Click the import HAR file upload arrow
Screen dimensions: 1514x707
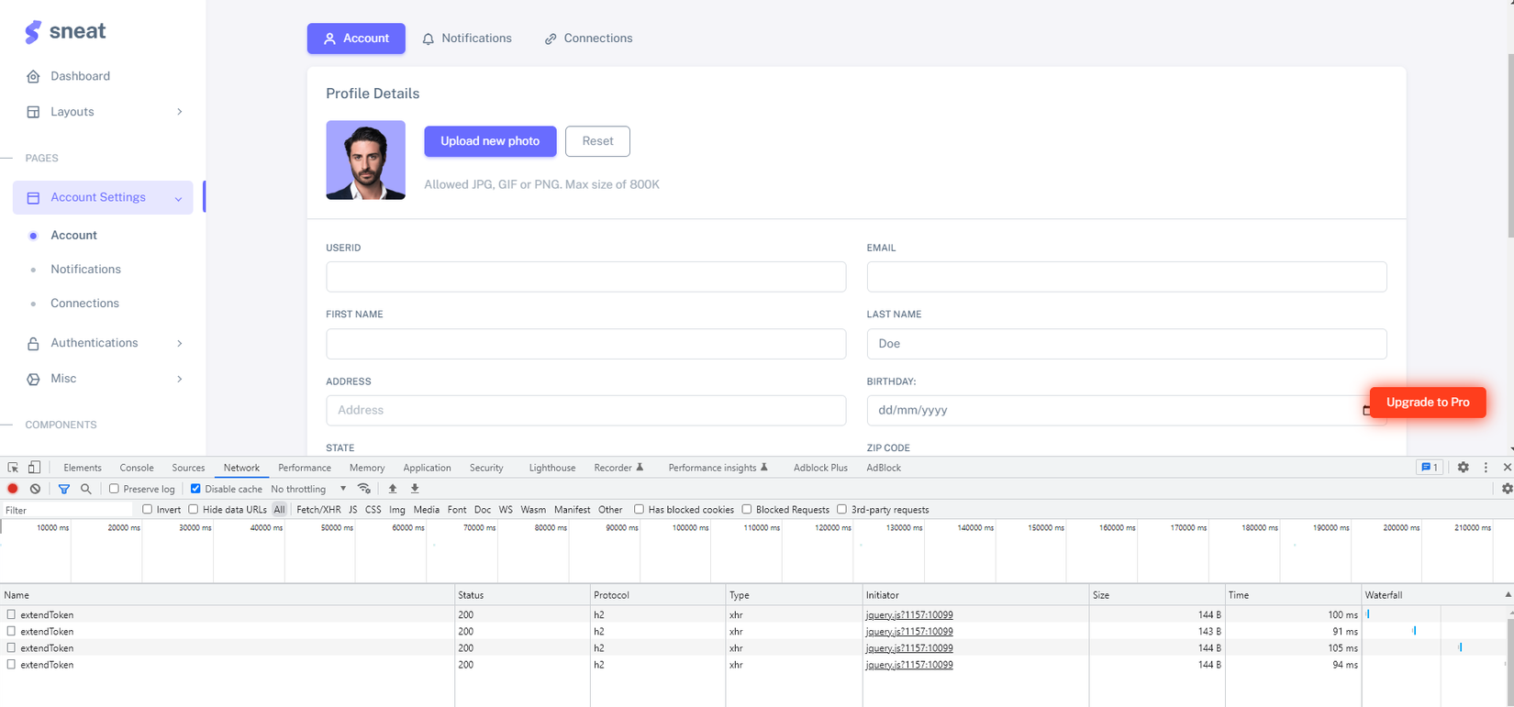point(393,489)
